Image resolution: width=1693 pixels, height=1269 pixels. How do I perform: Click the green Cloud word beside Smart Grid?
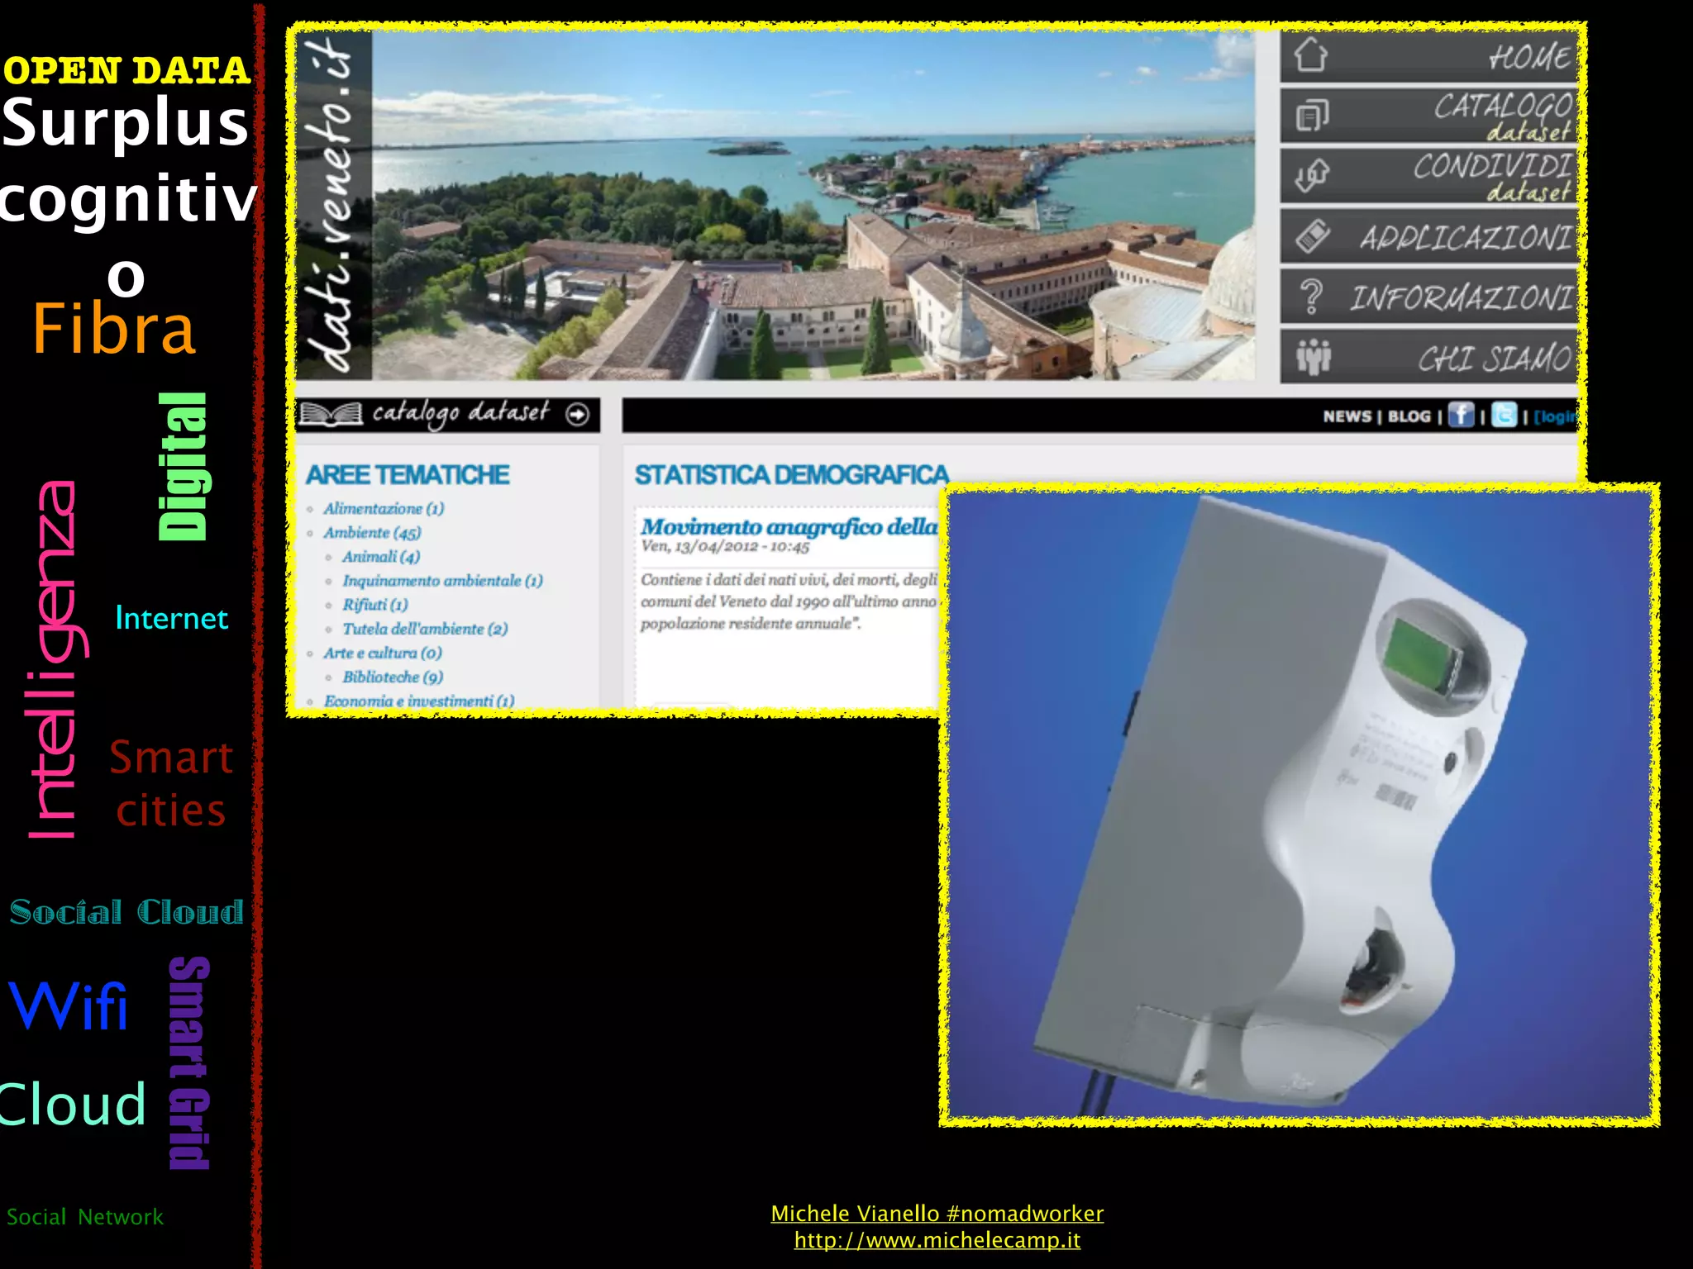tap(72, 1105)
